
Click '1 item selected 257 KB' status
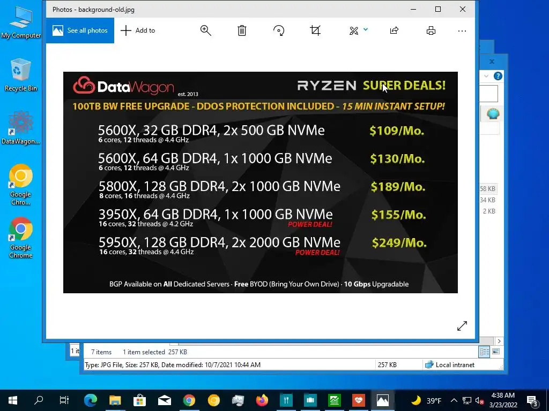point(155,352)
